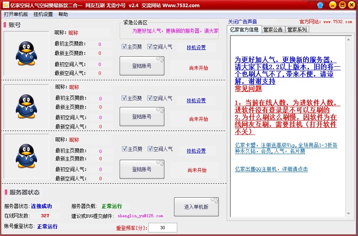
Task: Click 登陆账号 button for the top account
Action: tap(142, 66)
